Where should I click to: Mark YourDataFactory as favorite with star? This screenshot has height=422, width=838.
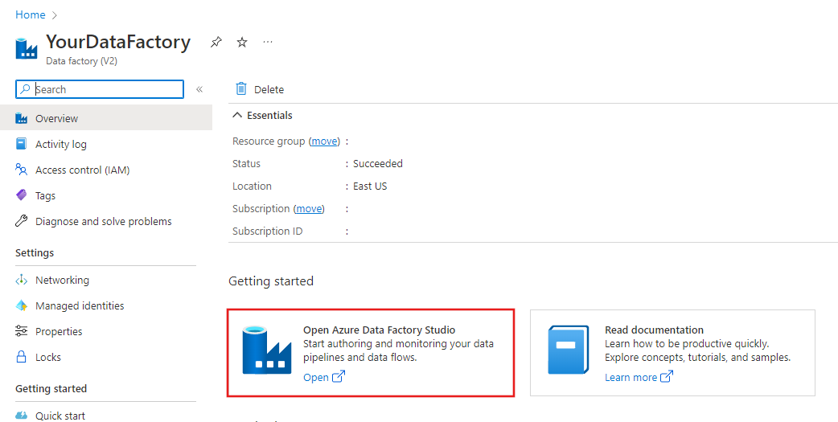click(242, 42)
